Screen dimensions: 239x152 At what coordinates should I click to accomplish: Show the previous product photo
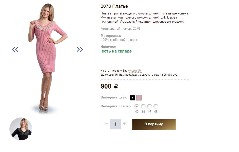15,49
